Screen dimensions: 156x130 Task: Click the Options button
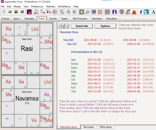coord(105,26)
